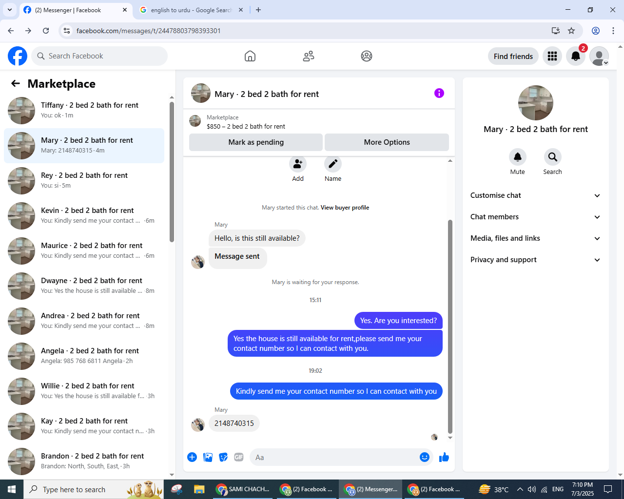Viewport: 624px width, 499px height.
Task: Click More Options button
Action: [x=387, y=142]
